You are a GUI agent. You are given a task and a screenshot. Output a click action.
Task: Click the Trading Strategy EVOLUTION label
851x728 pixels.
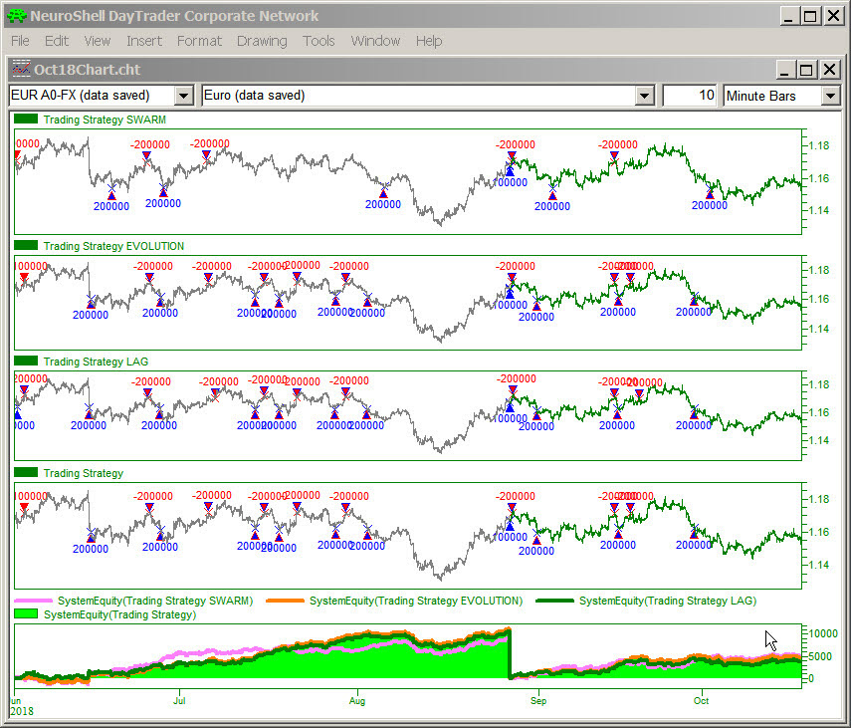point(113,246)
